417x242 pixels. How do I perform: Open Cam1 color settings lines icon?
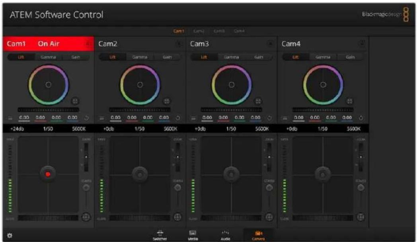pos(10,118)
